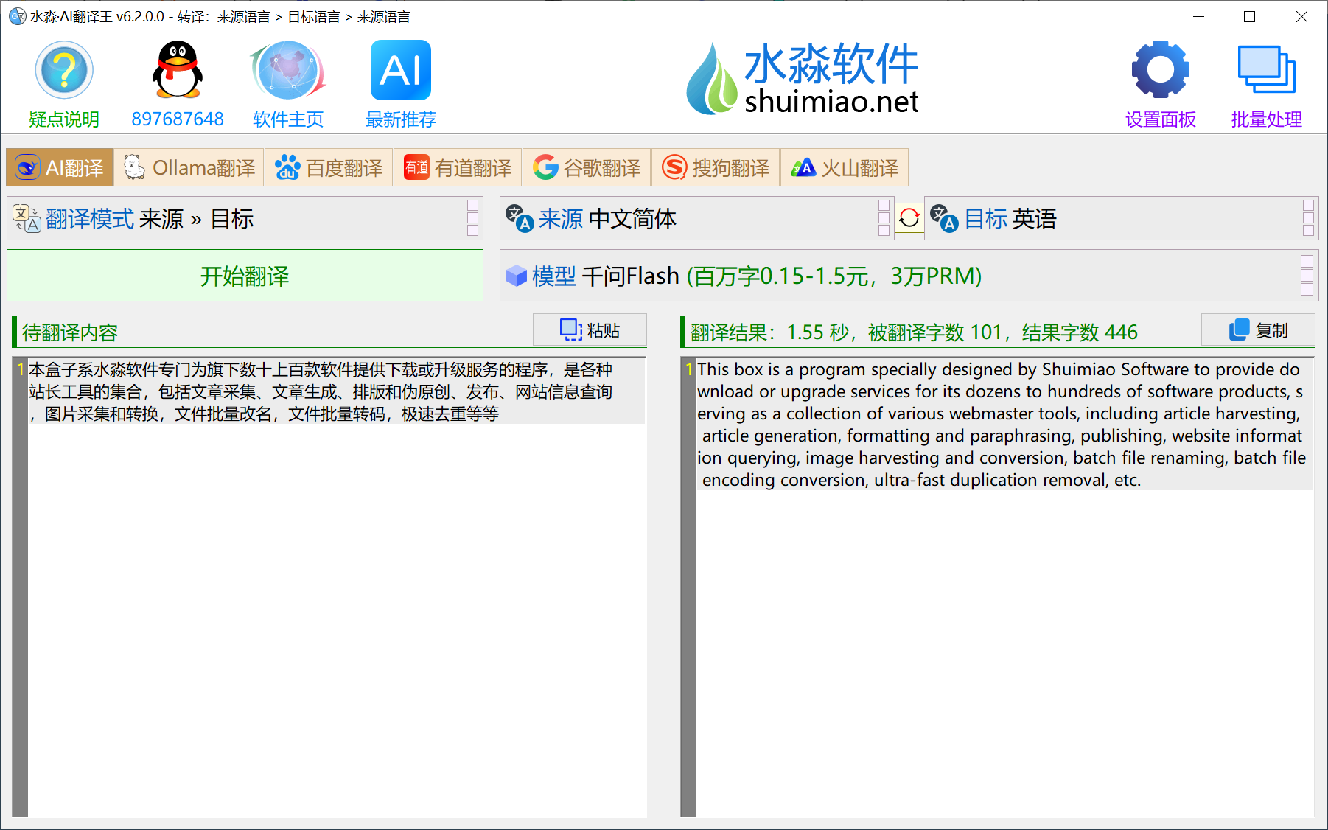Click inside the source text input area
Screen dimensions: 1328x830
point(336,590)
